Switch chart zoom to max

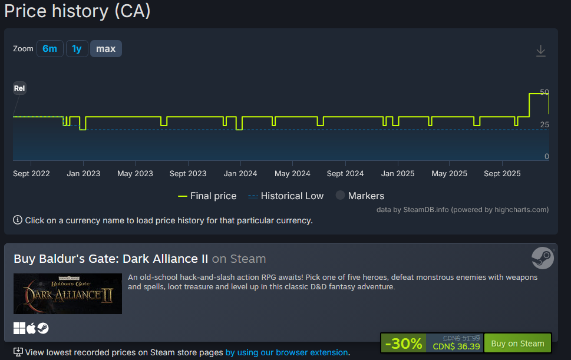pyautogui.click(x=105, y=49)
